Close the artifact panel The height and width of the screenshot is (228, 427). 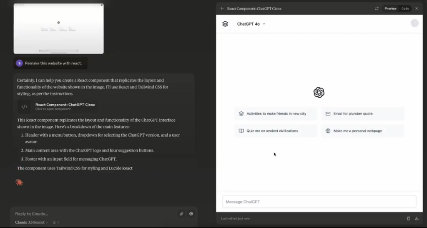coord(417,8)
